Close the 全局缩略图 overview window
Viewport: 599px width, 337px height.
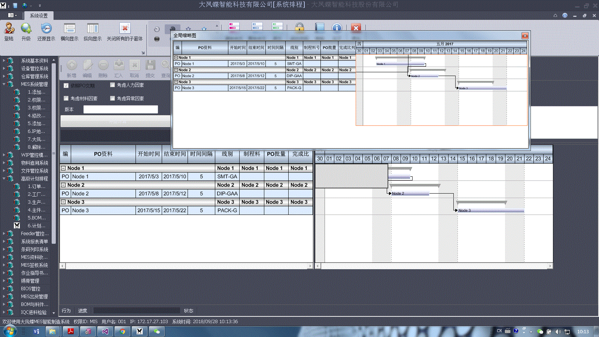[x=525, y=36]
